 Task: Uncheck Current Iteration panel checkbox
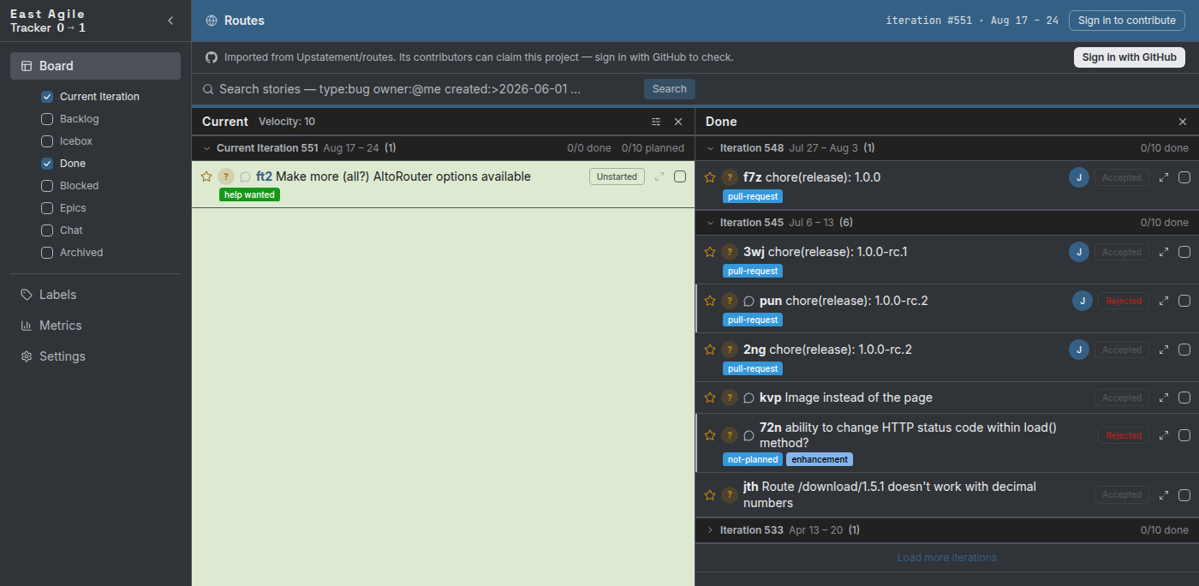click(47, 97)
